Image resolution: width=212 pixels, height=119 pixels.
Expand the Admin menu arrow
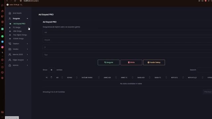pos(27,65)
